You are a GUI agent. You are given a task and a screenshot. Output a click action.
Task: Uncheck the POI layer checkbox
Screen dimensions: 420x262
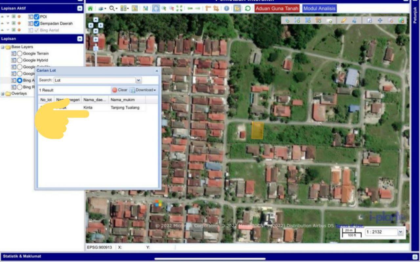click(37, 17)
